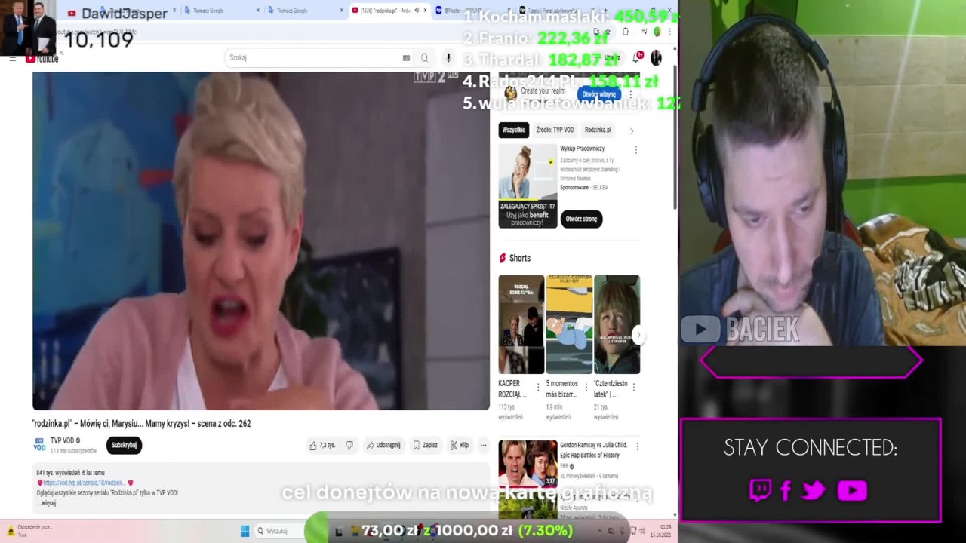Open the YouTube notifications bell
This screenshot has height=543, width=966.
tap(636, 57)
